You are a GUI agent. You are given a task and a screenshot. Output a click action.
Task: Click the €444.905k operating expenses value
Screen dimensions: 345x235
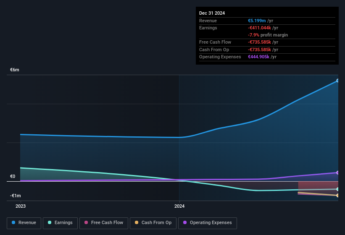point(258,57)
